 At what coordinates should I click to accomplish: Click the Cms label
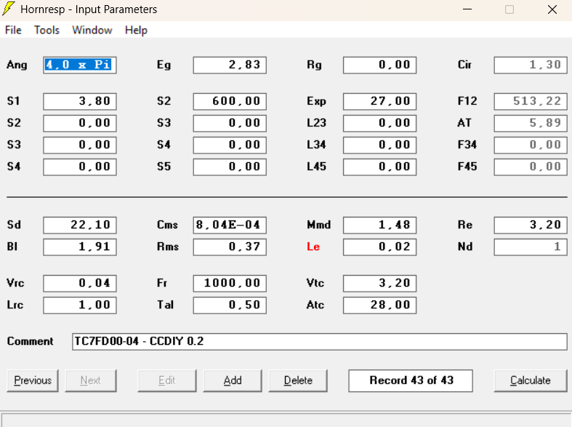pyautogui.click(x=167, y=225)
